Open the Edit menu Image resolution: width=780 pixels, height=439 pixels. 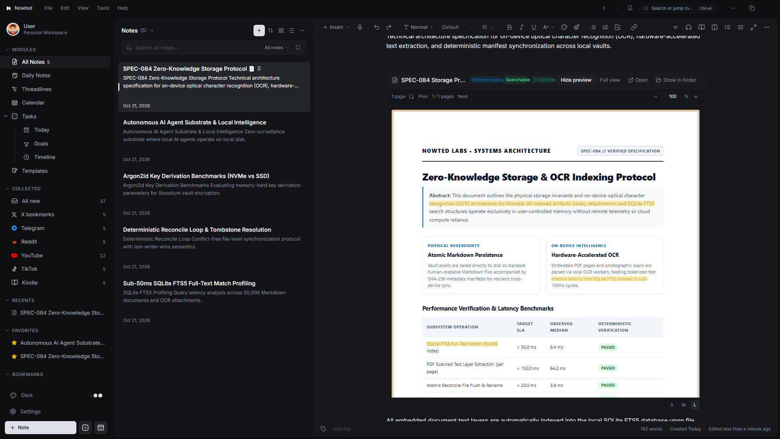pos(65,8)
